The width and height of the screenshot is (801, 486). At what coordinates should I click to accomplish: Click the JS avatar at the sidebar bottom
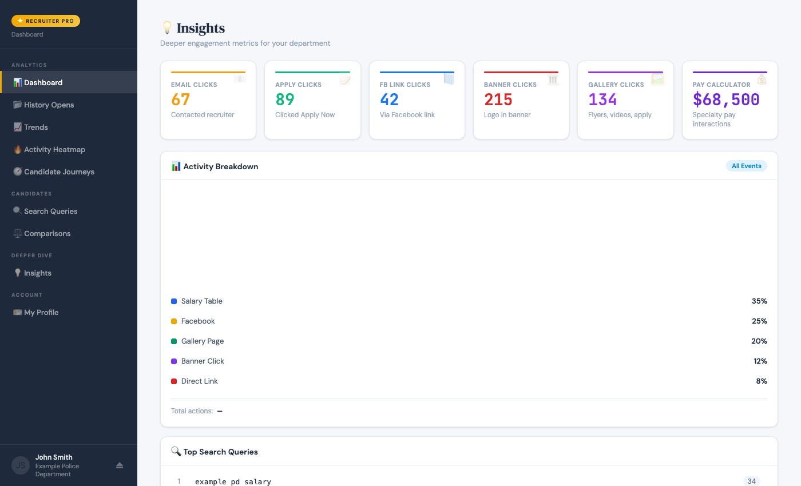20,465
